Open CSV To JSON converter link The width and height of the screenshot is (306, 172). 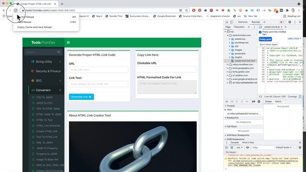coord(44,97)
